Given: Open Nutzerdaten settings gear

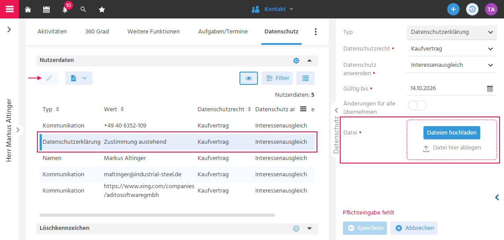Looking at the screenshot, I should 296,61.
